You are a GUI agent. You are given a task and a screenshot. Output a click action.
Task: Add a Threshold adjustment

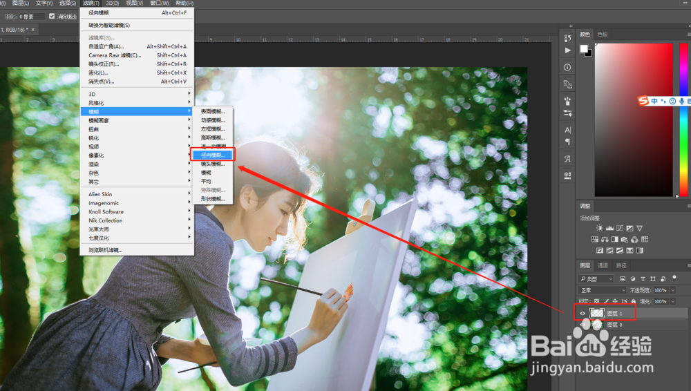point(620,250)
